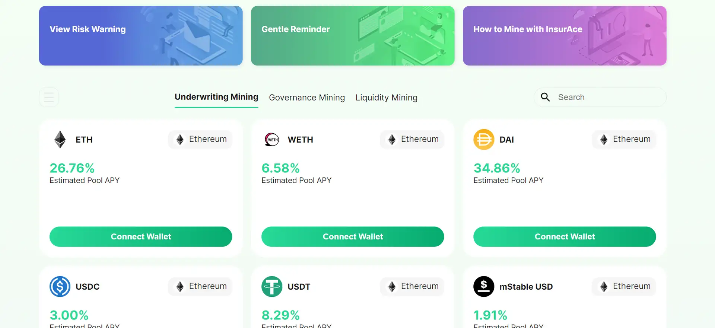Open the Gentle Reminder banner
715x328 pixels.
(353, 36)
